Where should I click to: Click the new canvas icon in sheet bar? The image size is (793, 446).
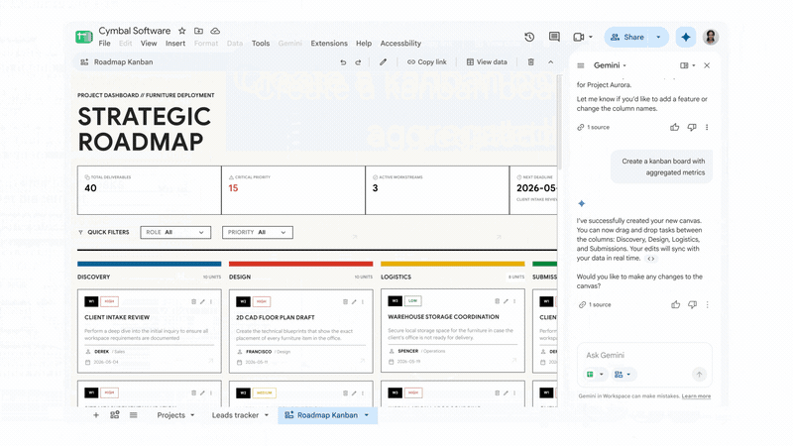coord(115,415)
